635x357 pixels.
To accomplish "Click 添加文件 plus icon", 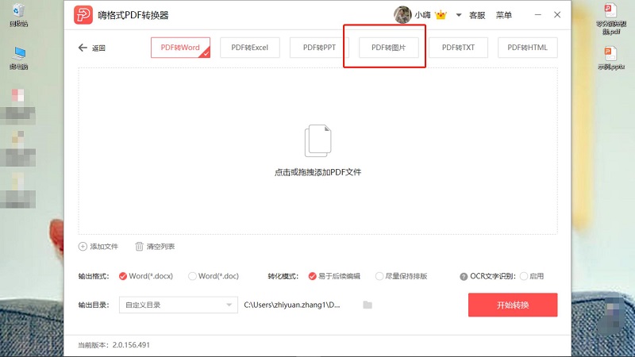I will click(x=83, y=247).
